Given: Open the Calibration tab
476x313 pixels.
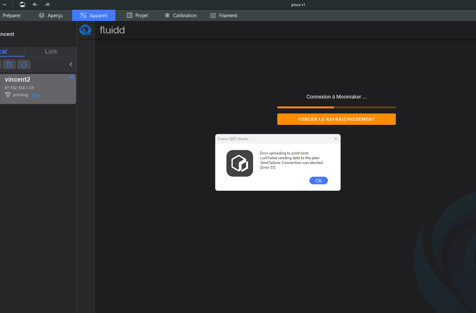Looking at the screenshot, I should [x=181, y=15].
